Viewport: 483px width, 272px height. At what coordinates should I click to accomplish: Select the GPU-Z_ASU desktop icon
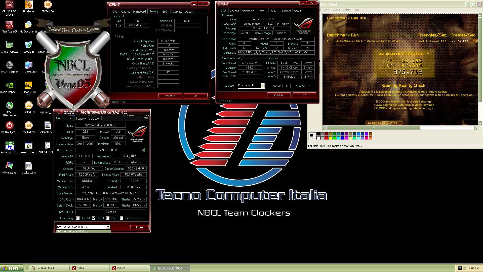tap(9, 47)
